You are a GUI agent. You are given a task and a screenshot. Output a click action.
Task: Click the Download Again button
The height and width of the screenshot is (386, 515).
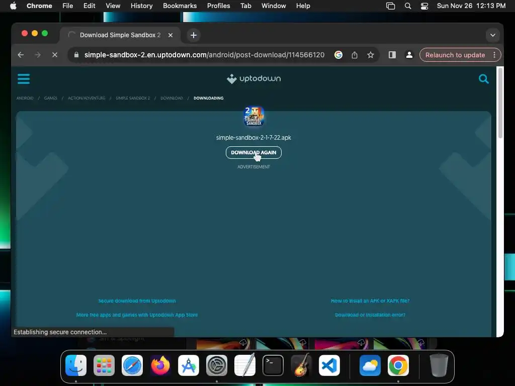tap(253, 152)
